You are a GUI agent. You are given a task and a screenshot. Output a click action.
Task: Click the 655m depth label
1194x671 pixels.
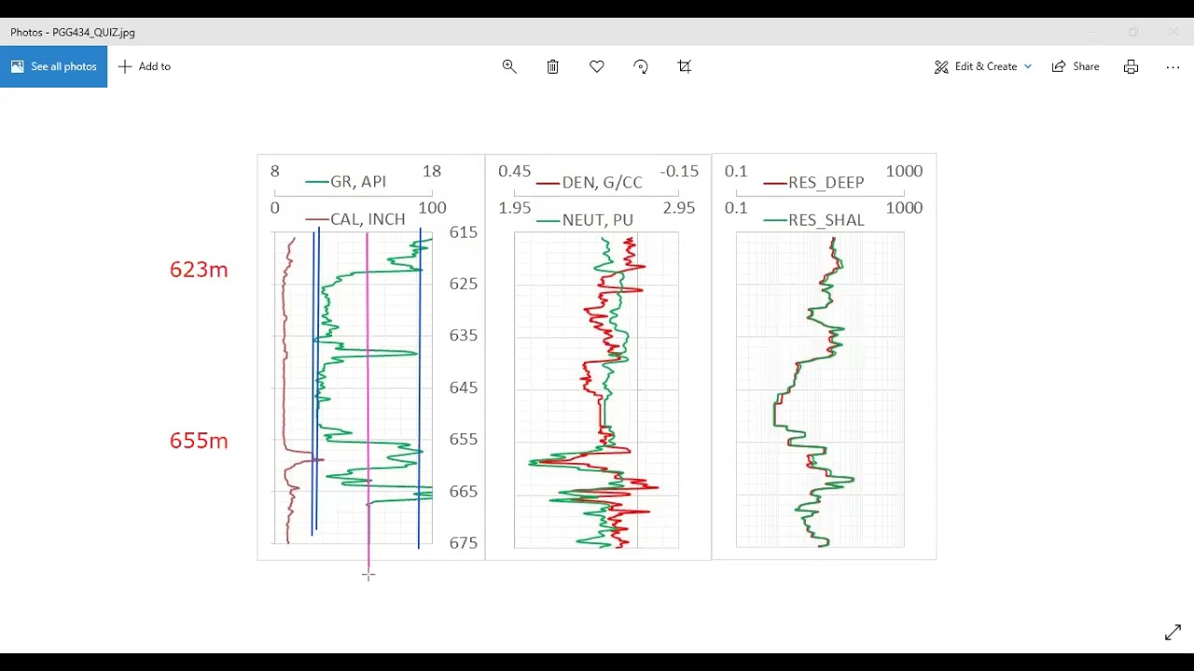click(199, 441)
